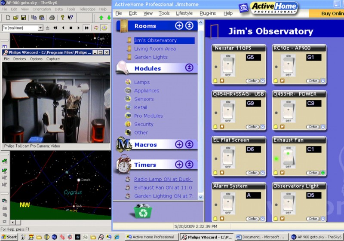Click the fast forward button in TheSky6

pyautogui.click(x=87, y=28)
